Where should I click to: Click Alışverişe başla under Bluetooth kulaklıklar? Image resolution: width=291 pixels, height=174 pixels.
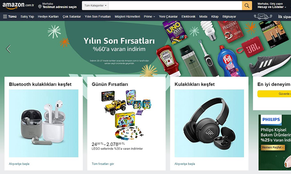pyautogui.click(x=19, y=164)
